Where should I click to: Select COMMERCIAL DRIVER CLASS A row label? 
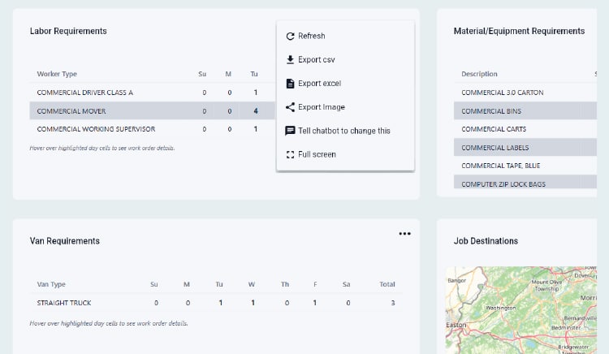coord(84,93)
